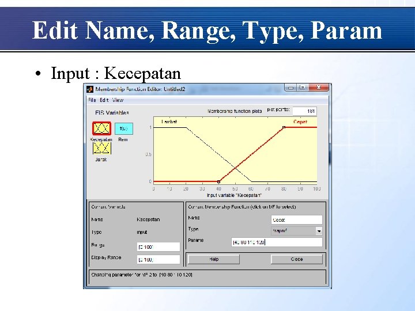
Task: Click the variable name value 'Kecepatan' in Current Variable
Action: [x=148, y=219]
